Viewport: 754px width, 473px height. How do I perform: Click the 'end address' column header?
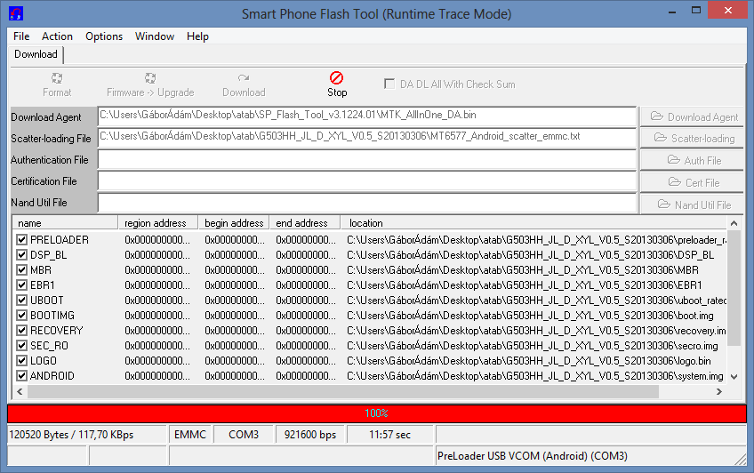coord(305,223)
